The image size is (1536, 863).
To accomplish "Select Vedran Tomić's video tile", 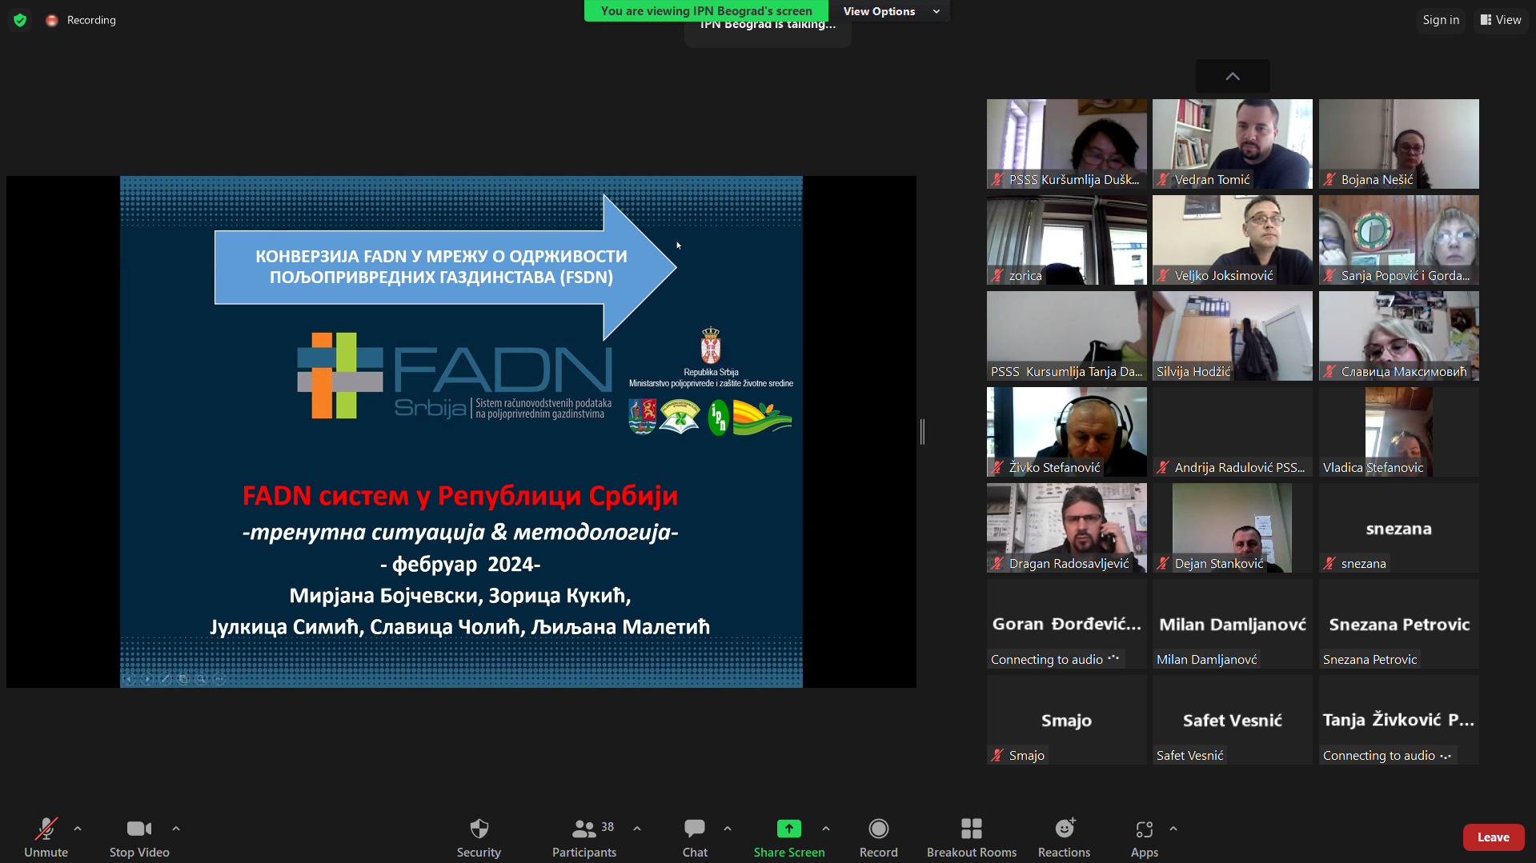I will click(1233, 144).
